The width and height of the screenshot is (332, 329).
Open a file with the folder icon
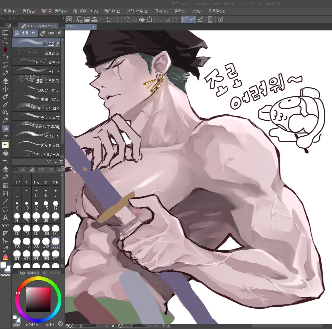(x=87, y=20)
